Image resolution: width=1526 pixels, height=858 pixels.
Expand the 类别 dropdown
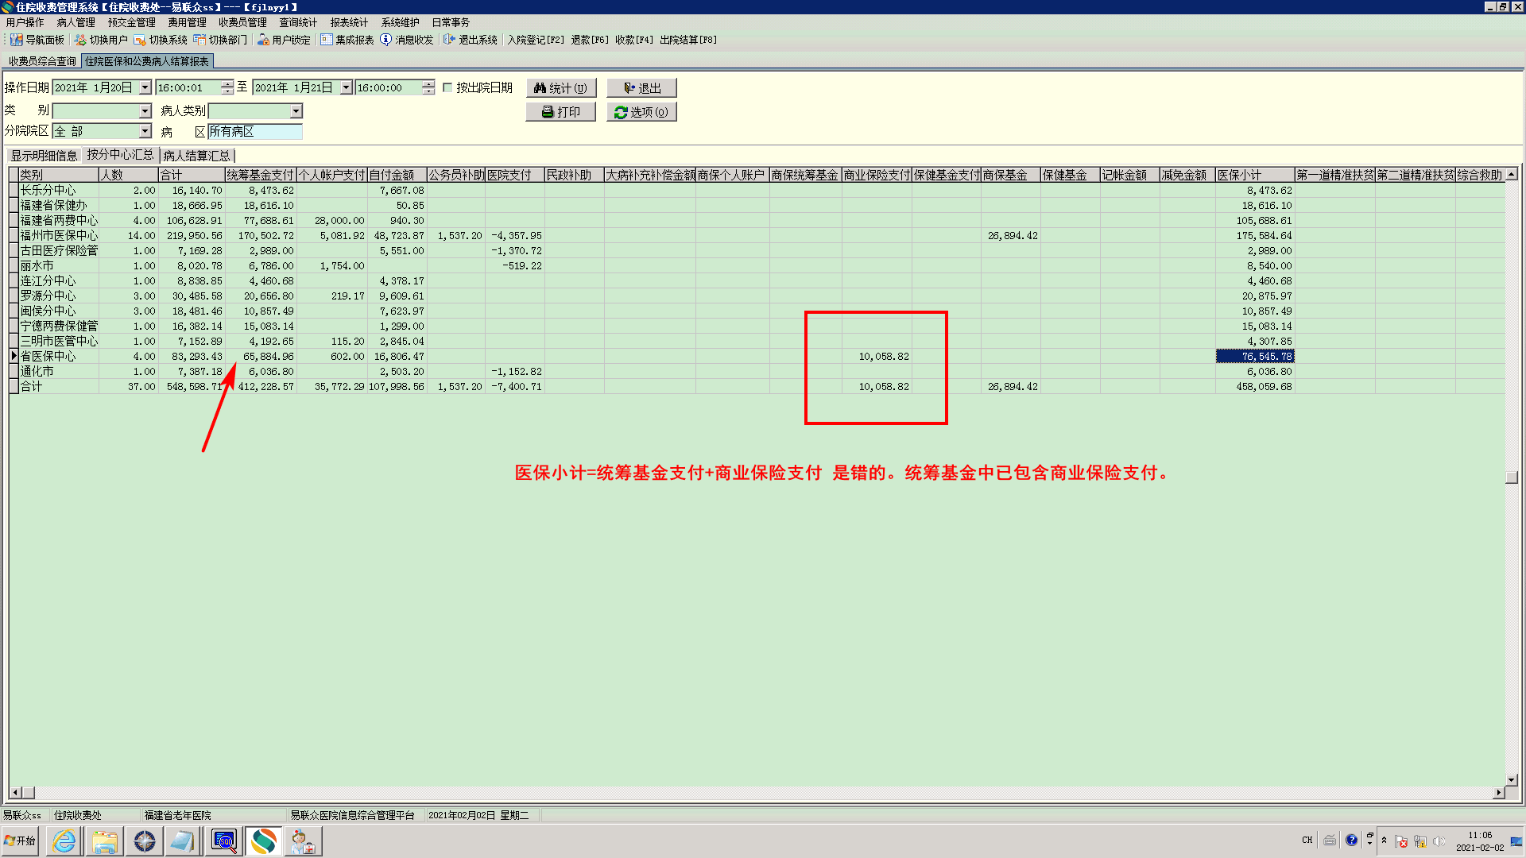[145, 111]
